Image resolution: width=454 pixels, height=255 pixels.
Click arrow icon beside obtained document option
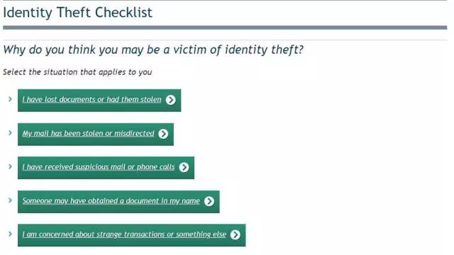tap(209, 201)
